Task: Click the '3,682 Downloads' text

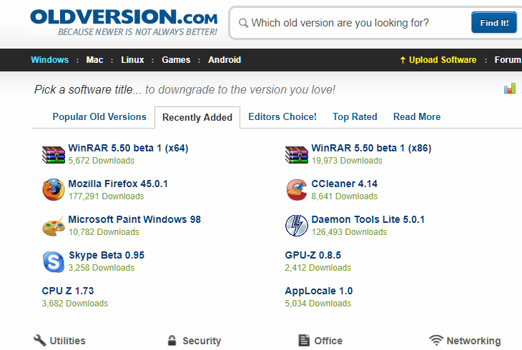Action: [x=75, y=304]
